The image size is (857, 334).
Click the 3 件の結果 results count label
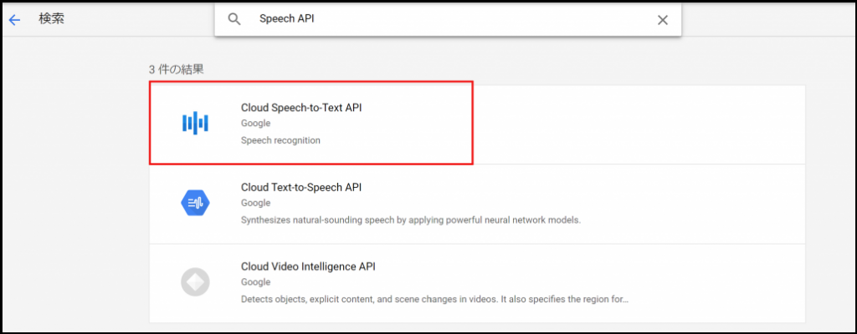point(176,70)
